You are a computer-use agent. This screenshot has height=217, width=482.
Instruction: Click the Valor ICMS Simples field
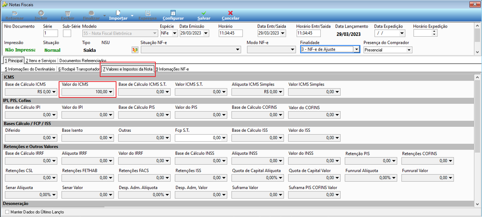(314, 91)
